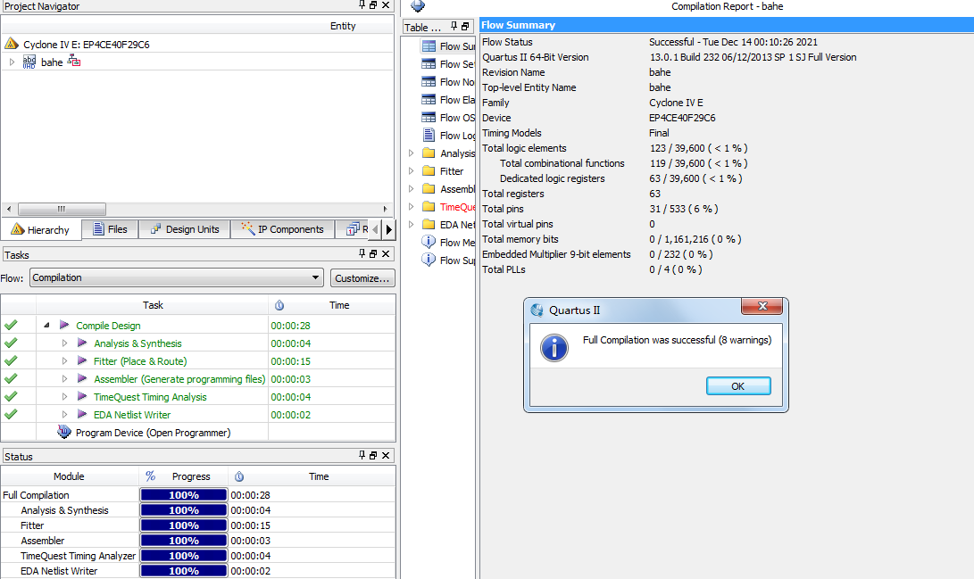
Task: Click the Cyclone IV E device warning icon
Action: click(x=12, y=44)
